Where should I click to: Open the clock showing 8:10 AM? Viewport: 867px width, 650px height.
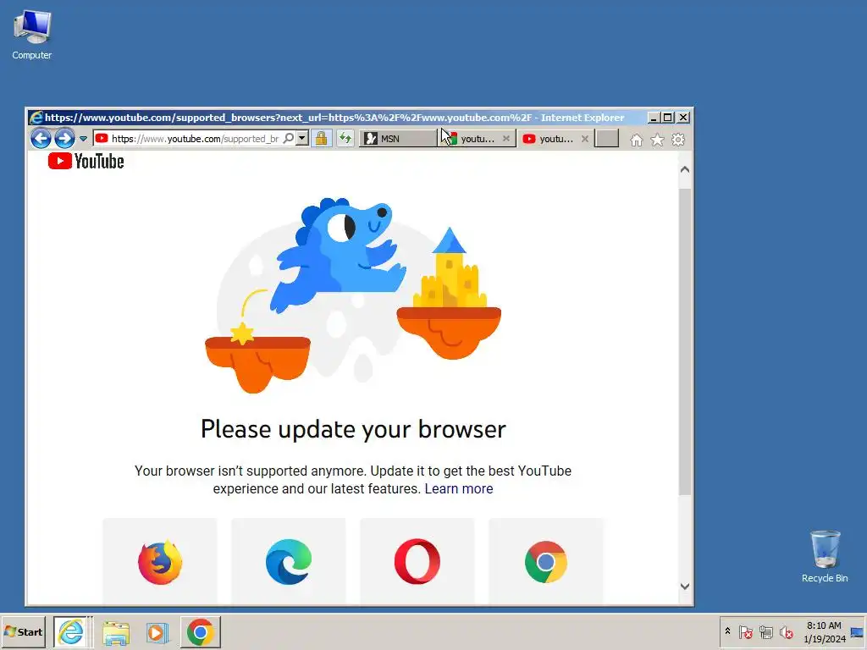(824, 631)
